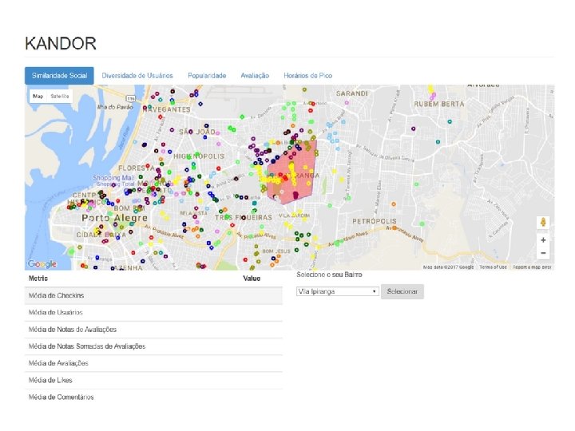Click the NAVEGANTES map label
The image size is (575, 431).
[167, 109]
